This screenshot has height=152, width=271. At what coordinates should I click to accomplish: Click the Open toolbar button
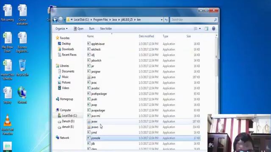[78, 29]
